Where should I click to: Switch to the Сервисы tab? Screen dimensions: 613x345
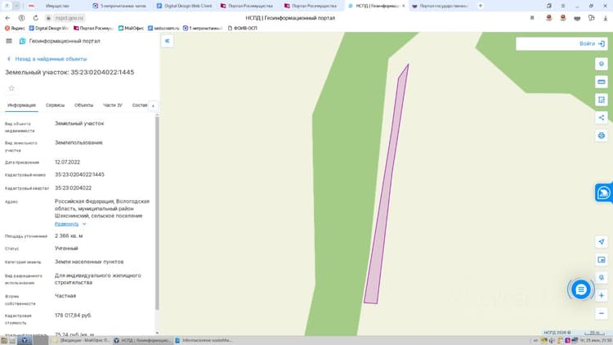click(x=55, y=105)
